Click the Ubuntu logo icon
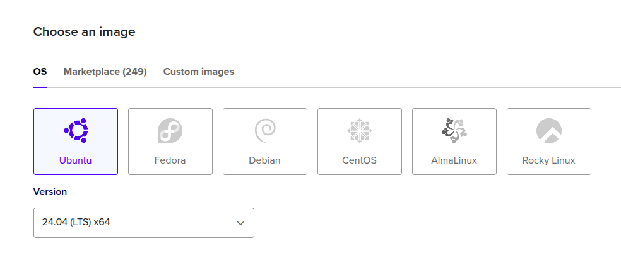Image resolution: width=621 pixels, height=256 pixels. pyautogui.click(x=76, y=130)
